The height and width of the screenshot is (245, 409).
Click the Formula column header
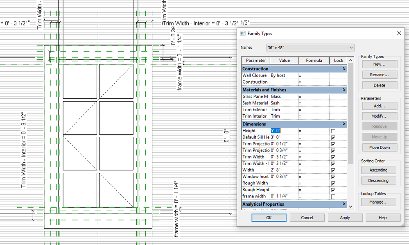(x=314, y=60)
